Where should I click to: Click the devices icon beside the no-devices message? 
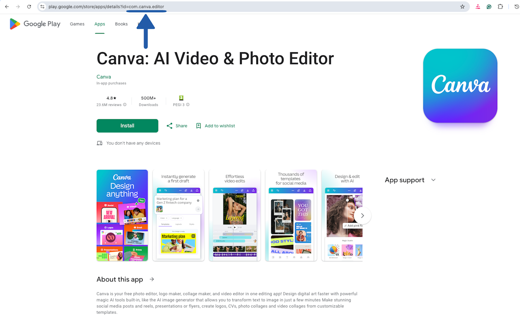point(100,143)
